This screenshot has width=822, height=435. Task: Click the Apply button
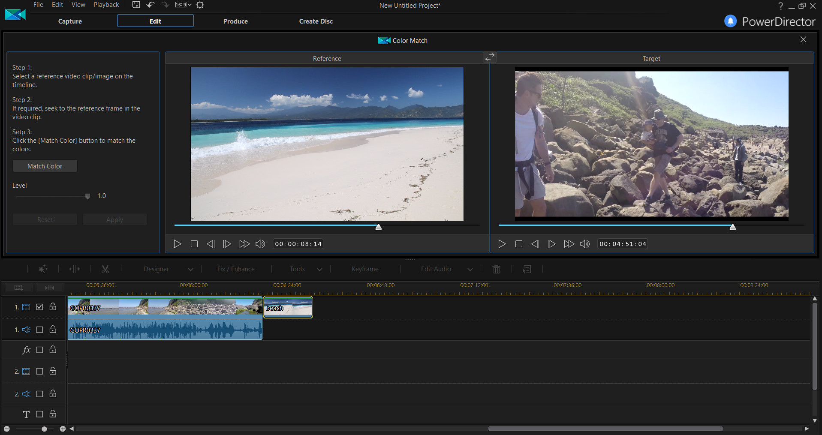(x=114, y=219)
